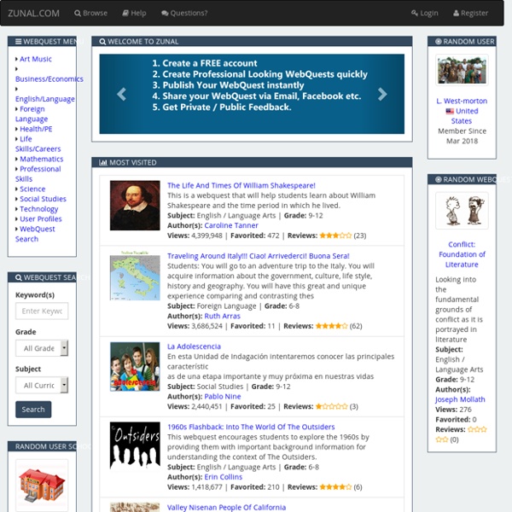Open Art Music category

tap(36, 59)
